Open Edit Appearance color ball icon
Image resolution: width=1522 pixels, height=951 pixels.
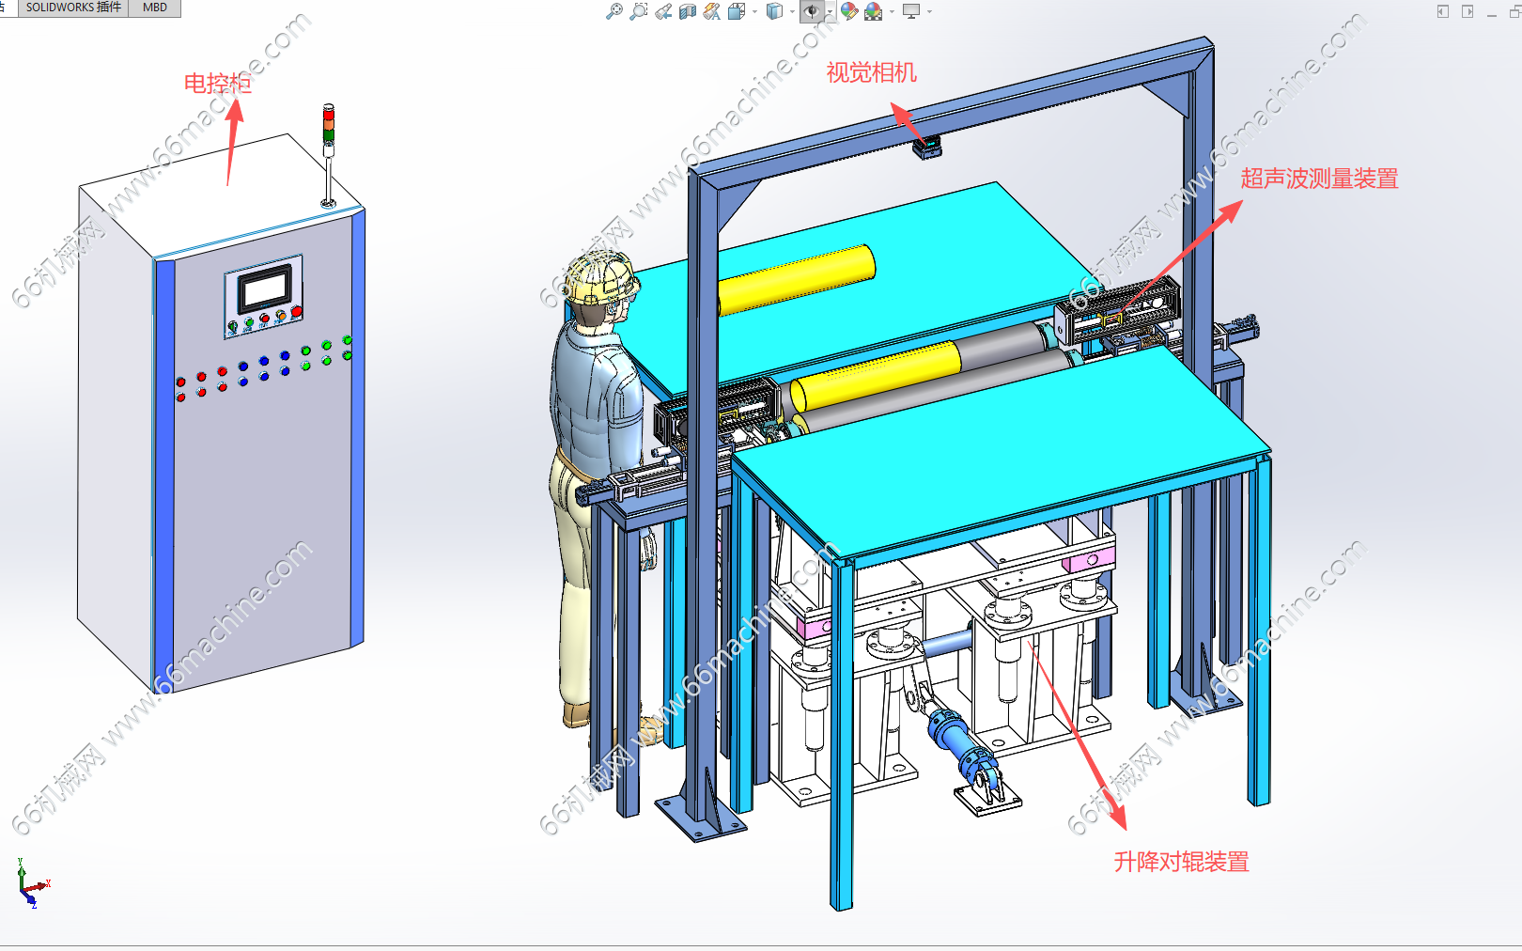[849, 11]
